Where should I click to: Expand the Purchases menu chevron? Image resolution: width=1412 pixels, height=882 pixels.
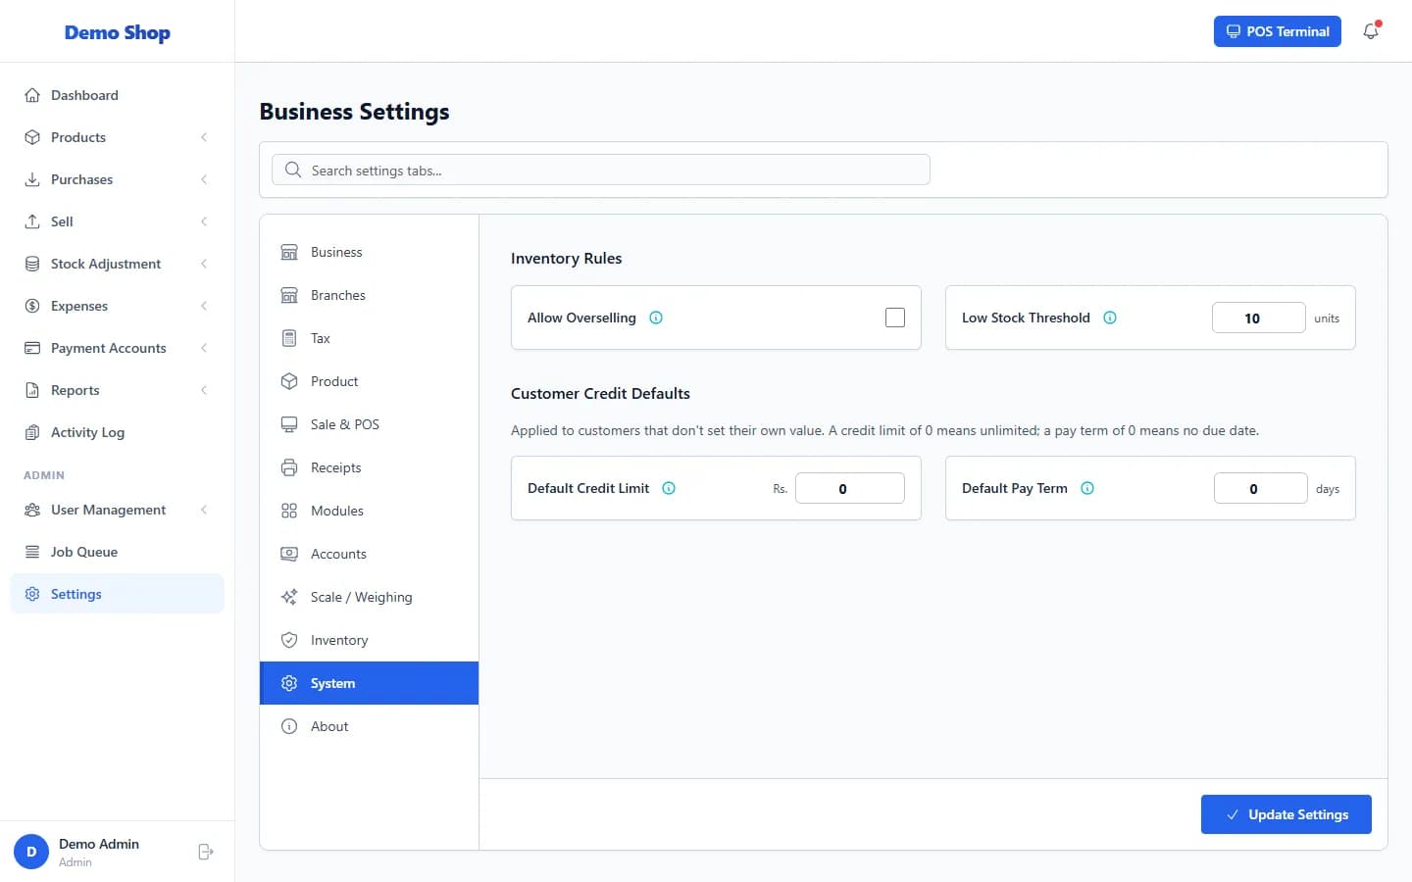(x=204, y=179)
